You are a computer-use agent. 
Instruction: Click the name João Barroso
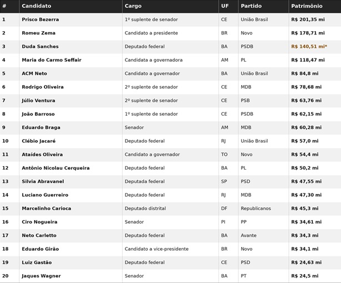[38, 114]
